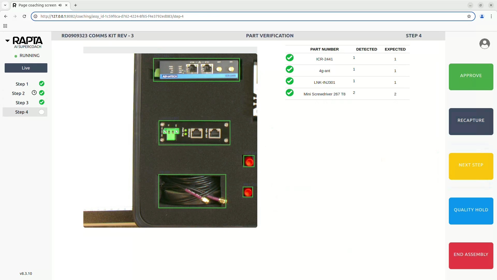This screenshot has width=497, height=280.
Task: Click the Mini Screwdriver row check icon
Action: coord(289,93)
